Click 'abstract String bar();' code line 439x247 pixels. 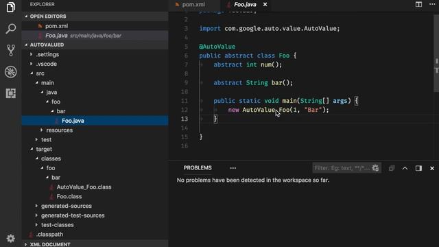click(253, 83)
